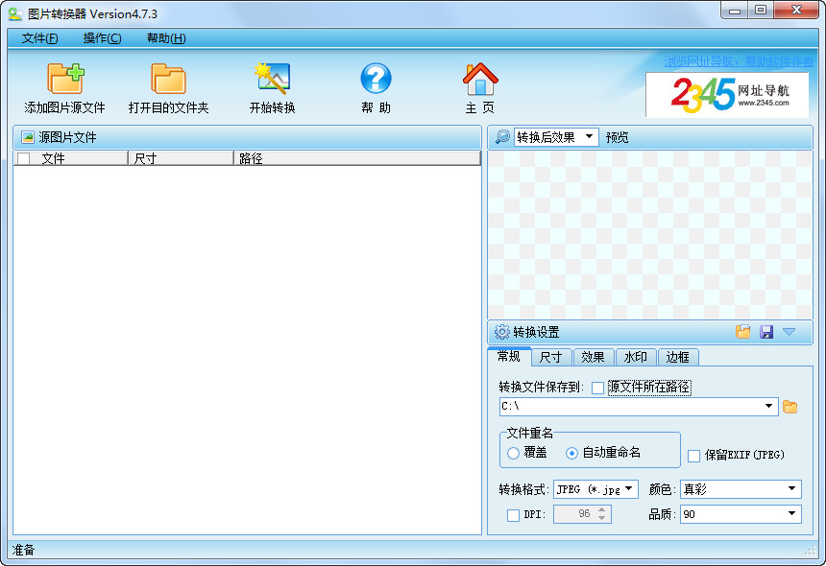Click the 转换文件保存到 label

541,388
